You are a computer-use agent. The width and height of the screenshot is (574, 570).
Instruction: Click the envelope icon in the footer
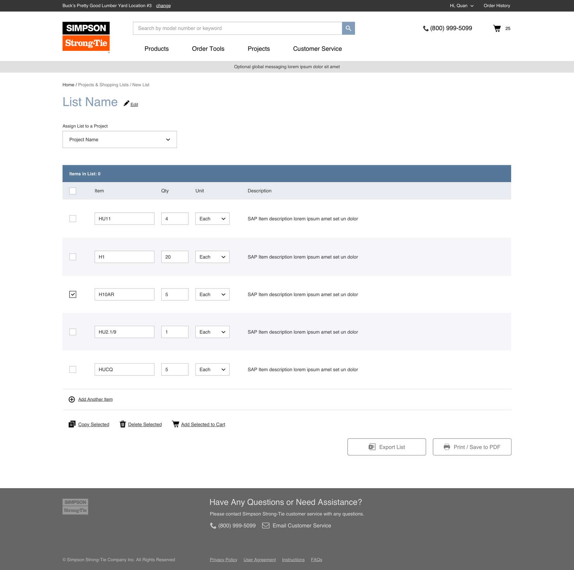tap(266, 525)
